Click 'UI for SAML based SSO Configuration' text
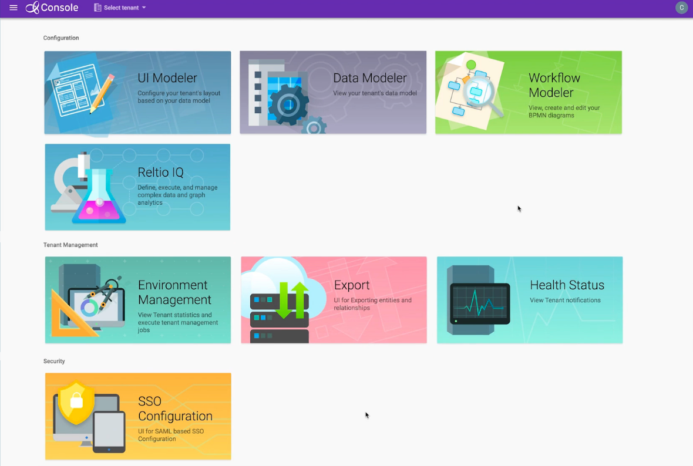This screenshot has width=693, height=466. pyautogui.click(x=170, y=435)
